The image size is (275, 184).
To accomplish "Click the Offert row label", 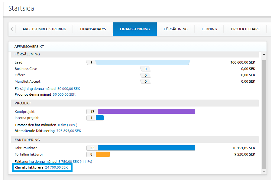I will (20, 75).
